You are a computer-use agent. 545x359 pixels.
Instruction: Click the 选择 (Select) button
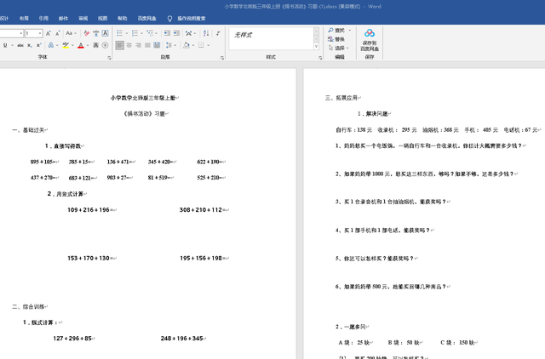(340, 48)
